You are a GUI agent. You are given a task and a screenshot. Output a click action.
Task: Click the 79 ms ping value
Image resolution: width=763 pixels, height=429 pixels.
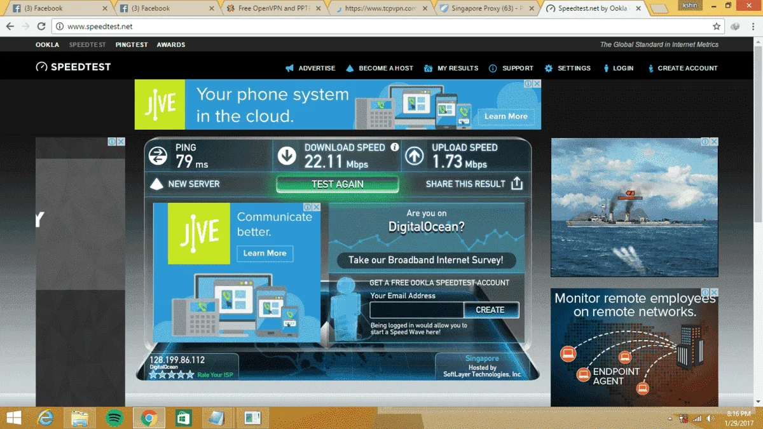click(192, 162)
